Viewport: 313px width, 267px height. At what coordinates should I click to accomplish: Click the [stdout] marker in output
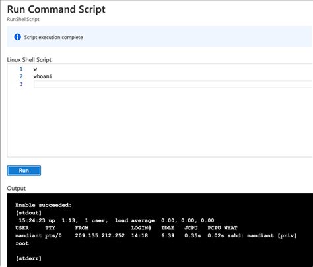28,213
